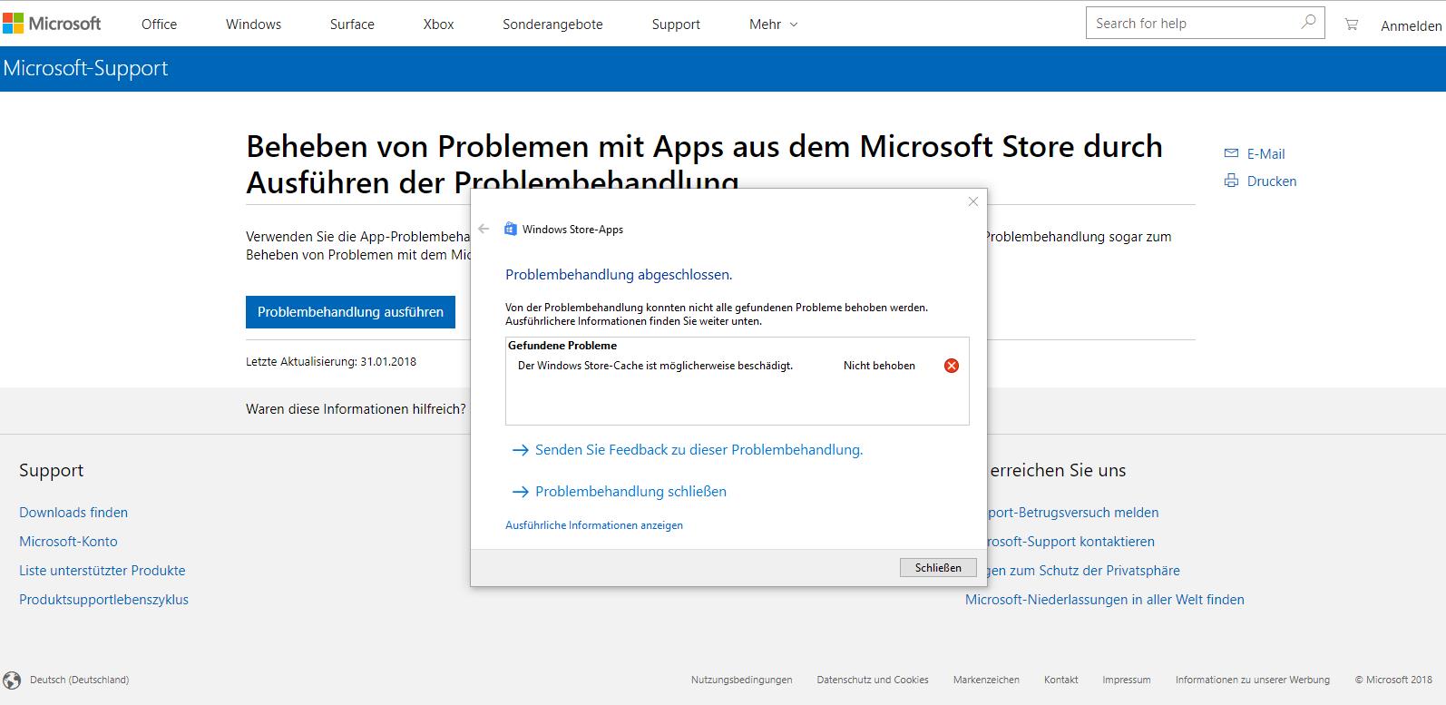Open the Surface menu item
1446x705 pixels.
coord(352,24)
